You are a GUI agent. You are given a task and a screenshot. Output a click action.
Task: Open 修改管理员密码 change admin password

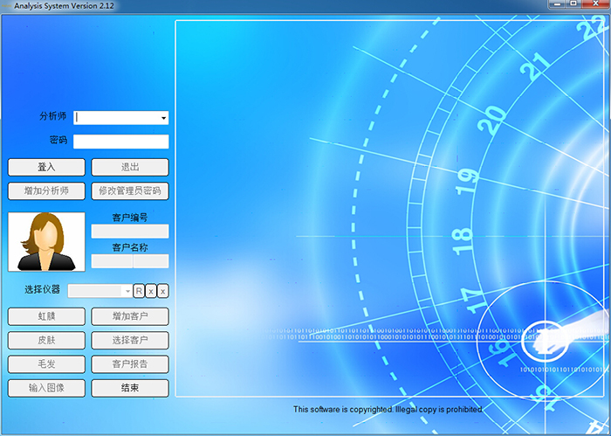pyautogui.click(x=130, y=191)
